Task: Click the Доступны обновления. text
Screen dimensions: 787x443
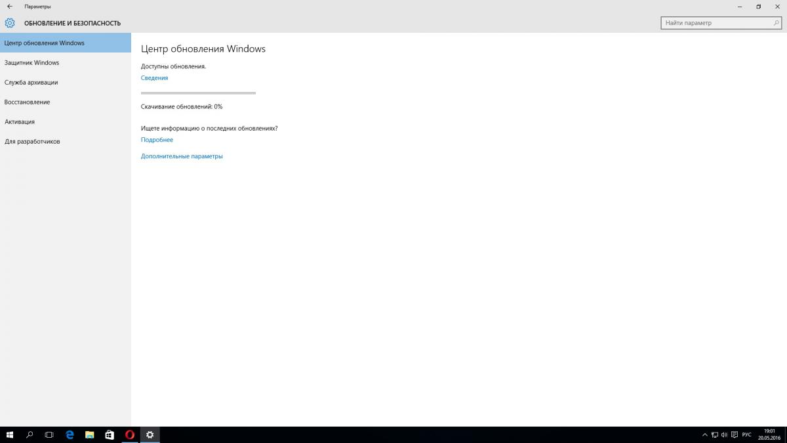Action: pyautogui.click(x=173, y=66)
